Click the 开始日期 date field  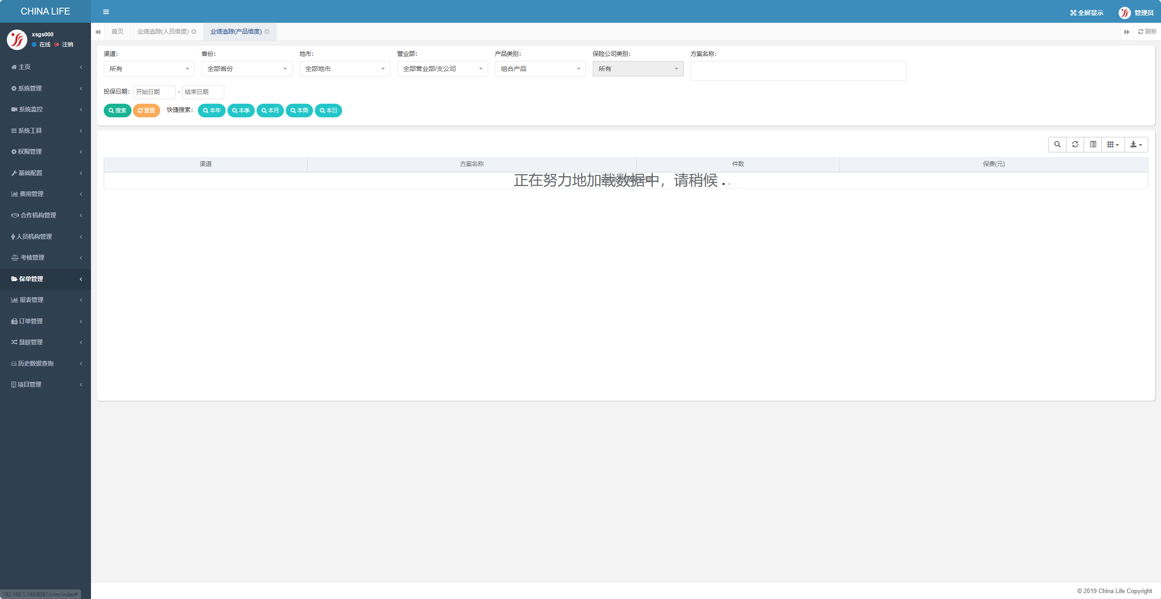click(154, 92)
